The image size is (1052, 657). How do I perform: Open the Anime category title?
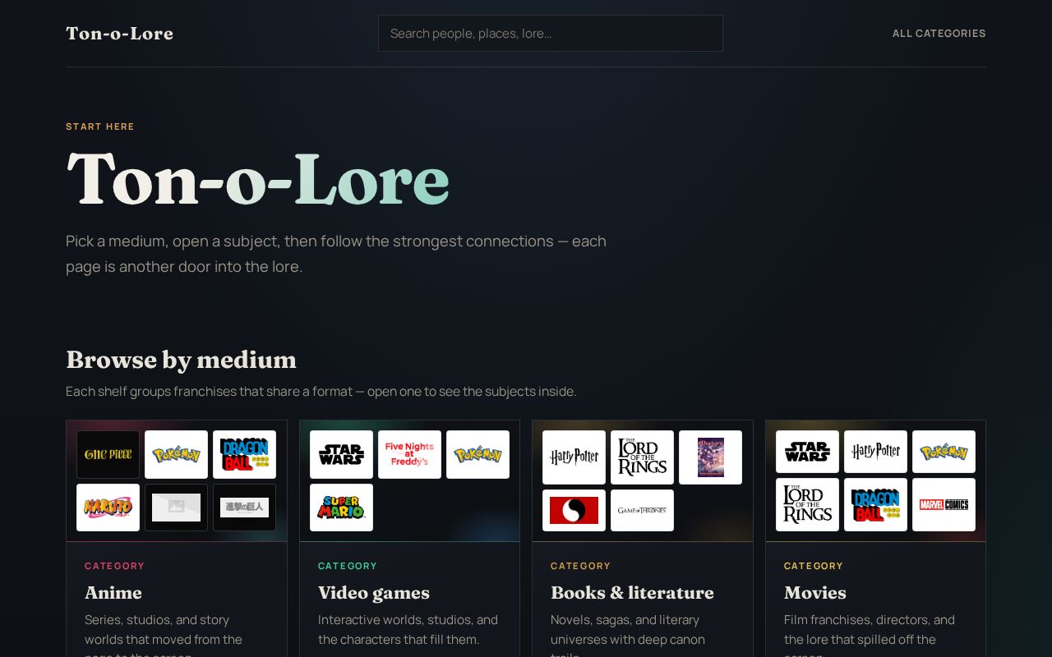(x=113, y=592)
